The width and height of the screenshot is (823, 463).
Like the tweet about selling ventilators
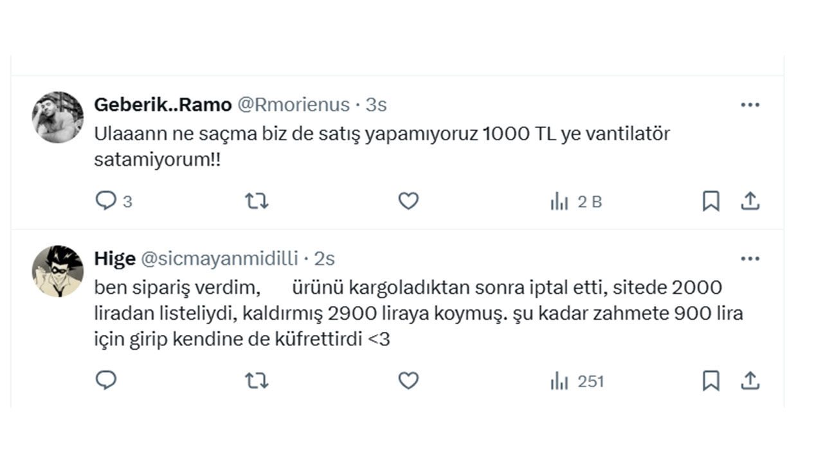[x=408, y=201]
